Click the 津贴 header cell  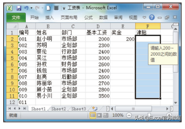[x=148, y=33]
